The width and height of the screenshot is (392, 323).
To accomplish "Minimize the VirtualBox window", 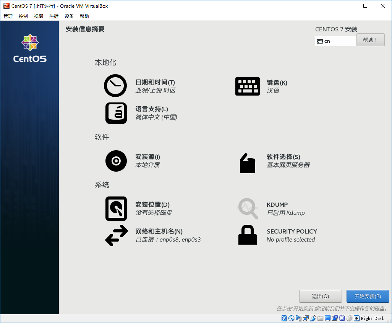I will pos(348,6).
